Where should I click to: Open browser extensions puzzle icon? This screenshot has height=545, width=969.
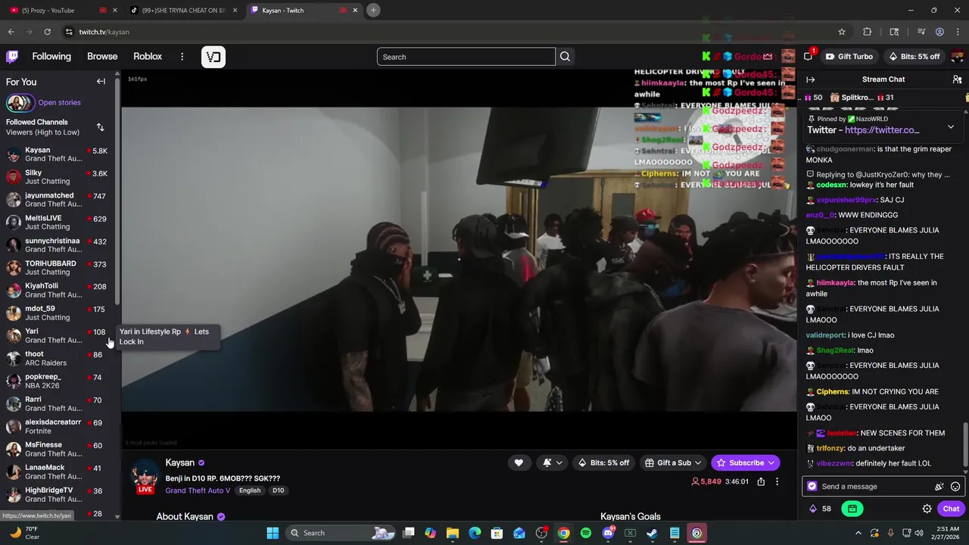[x=868, y=32]
